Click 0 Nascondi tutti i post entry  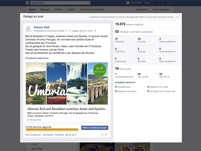tap(158, 87)
